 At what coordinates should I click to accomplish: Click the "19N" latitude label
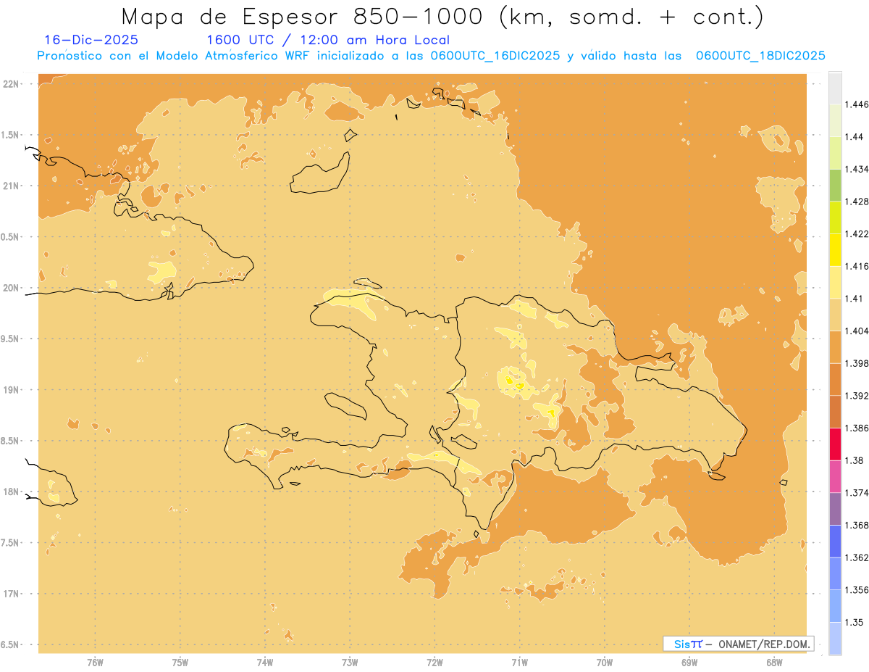[x=11, y=389]
